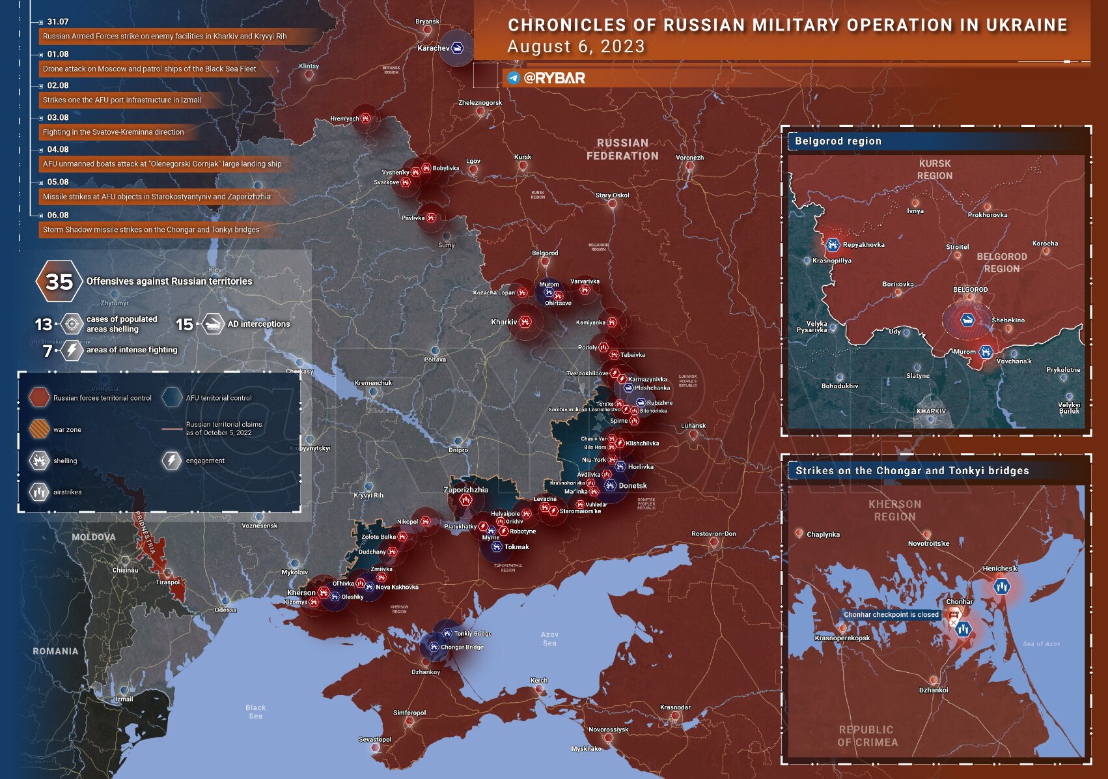Click the Donetsk blue marker icon

(610, 486)
